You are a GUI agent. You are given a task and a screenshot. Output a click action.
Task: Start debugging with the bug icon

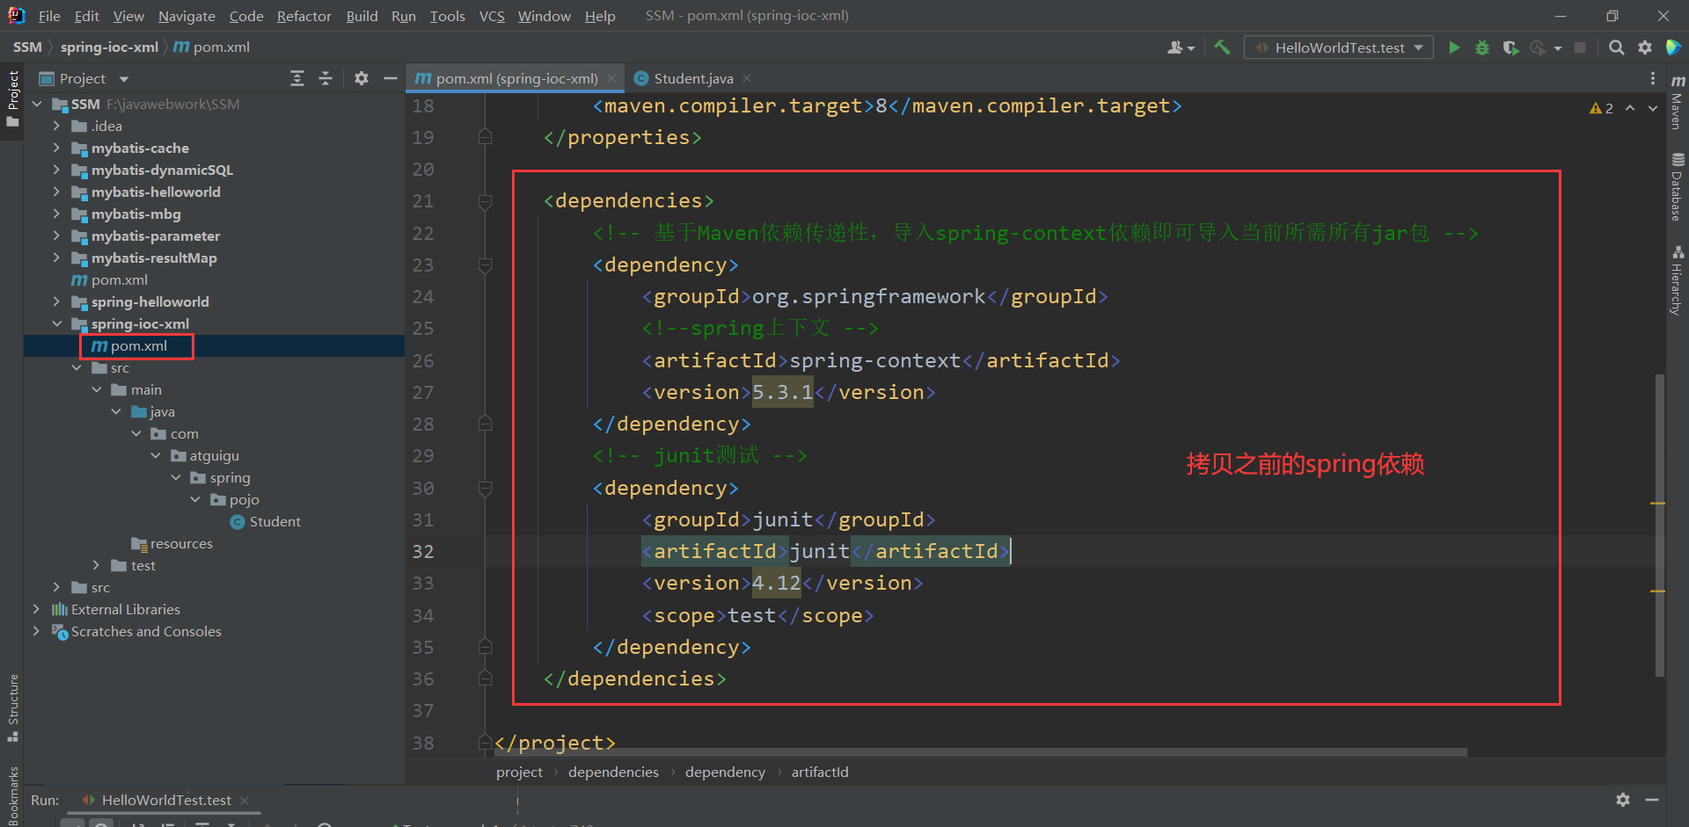click(1482, 47)
